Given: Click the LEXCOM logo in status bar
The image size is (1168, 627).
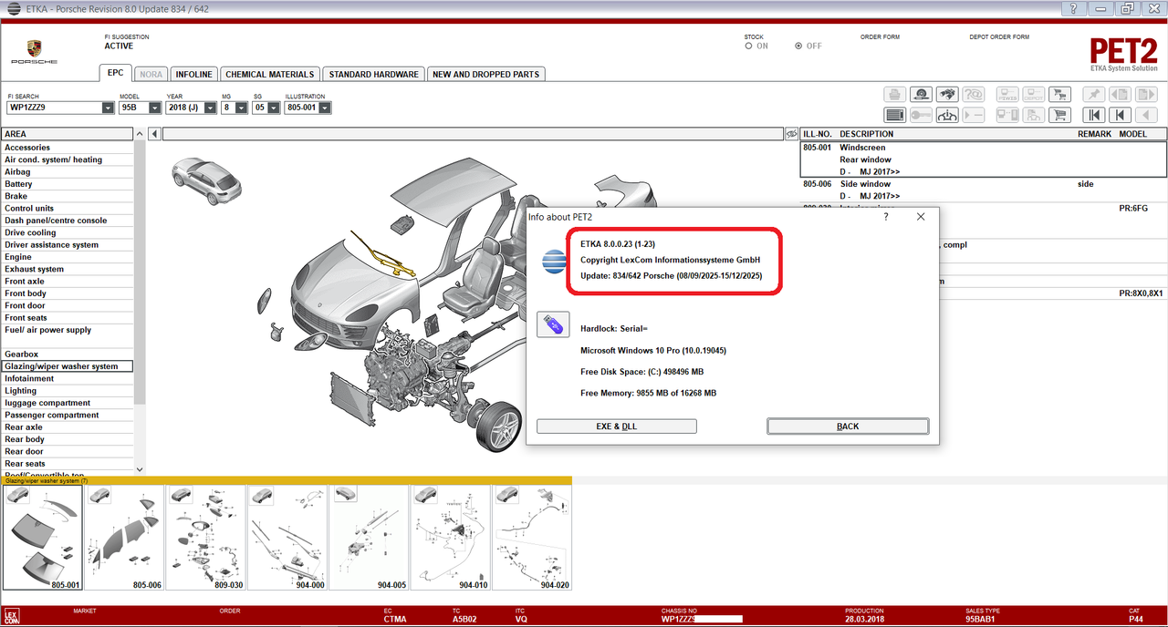Looking at the screenshot, I should (x=10, y=617).
